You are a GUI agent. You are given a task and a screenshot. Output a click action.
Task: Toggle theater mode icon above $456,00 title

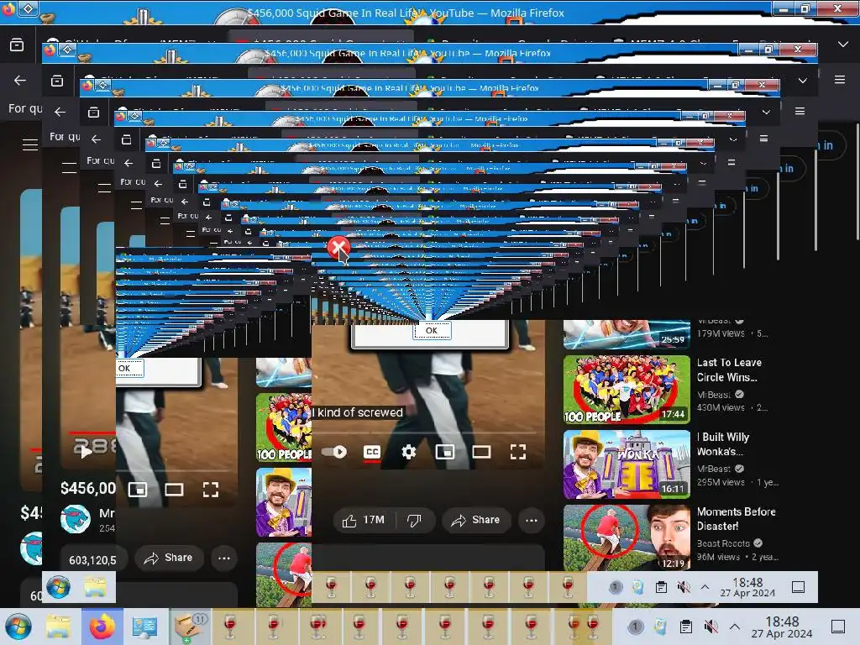175,490
